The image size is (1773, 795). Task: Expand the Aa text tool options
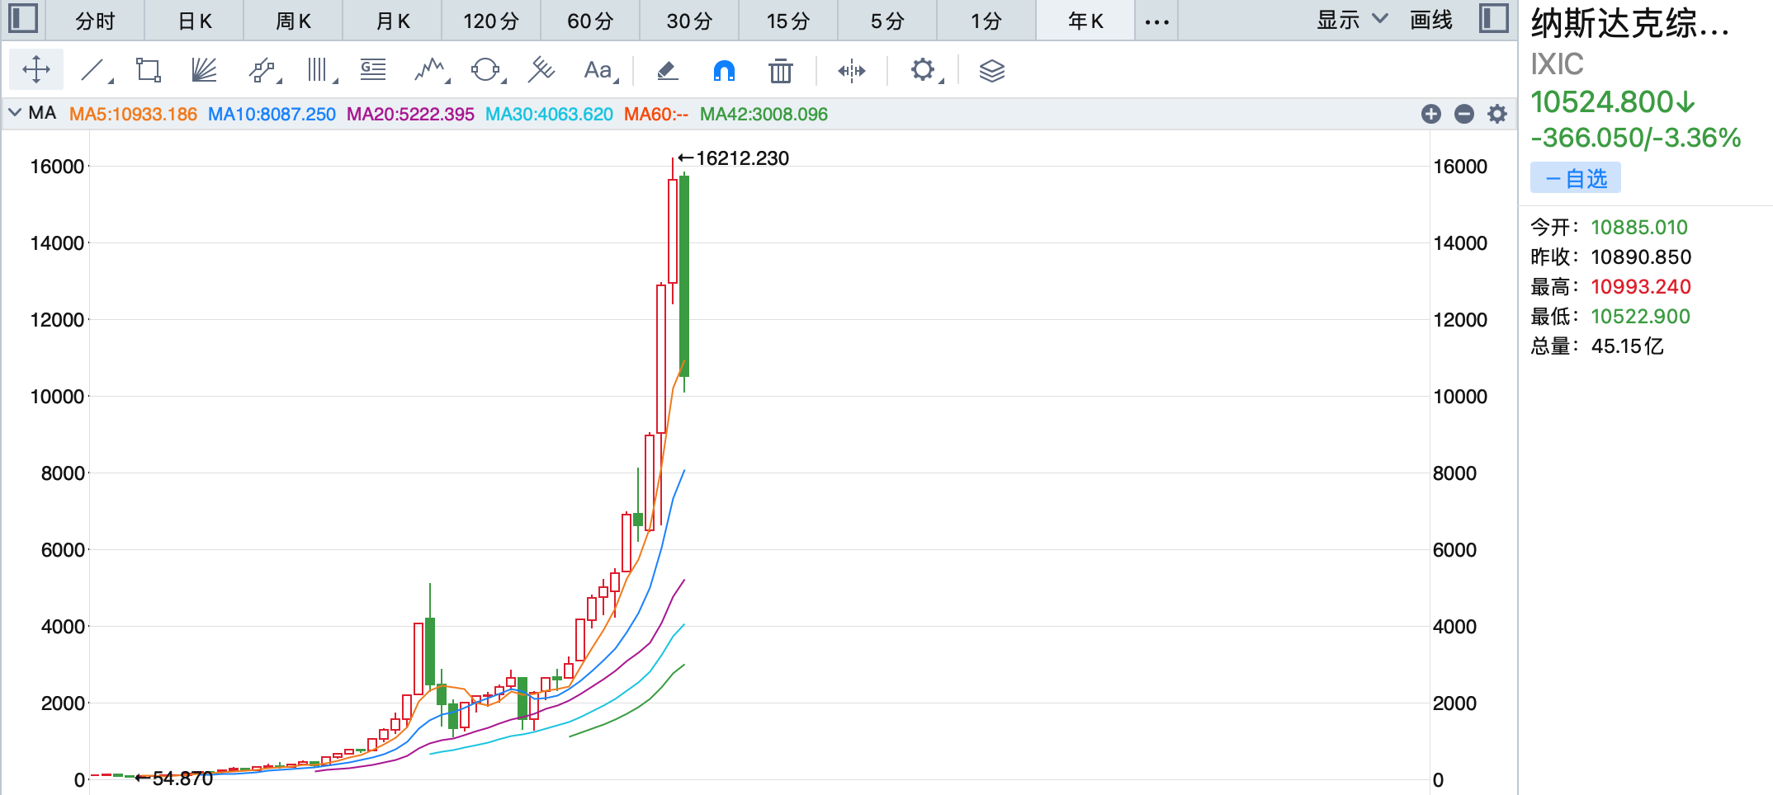616,81
